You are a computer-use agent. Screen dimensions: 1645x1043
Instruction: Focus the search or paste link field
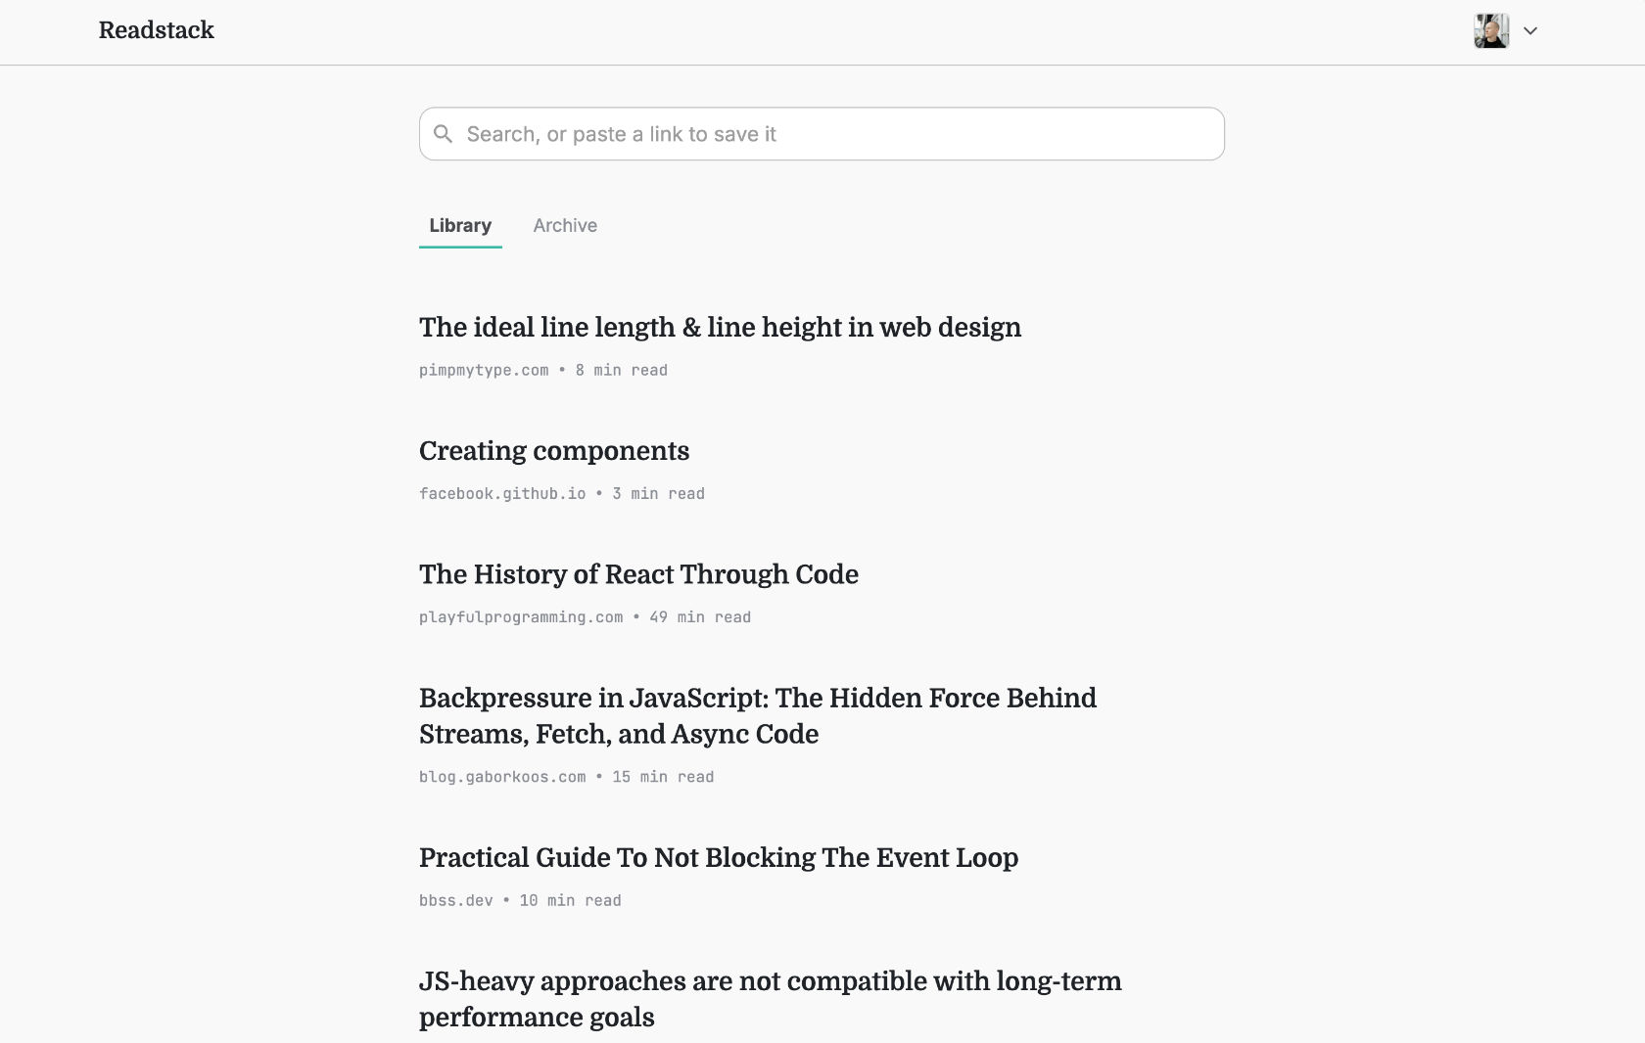point(822,134)
